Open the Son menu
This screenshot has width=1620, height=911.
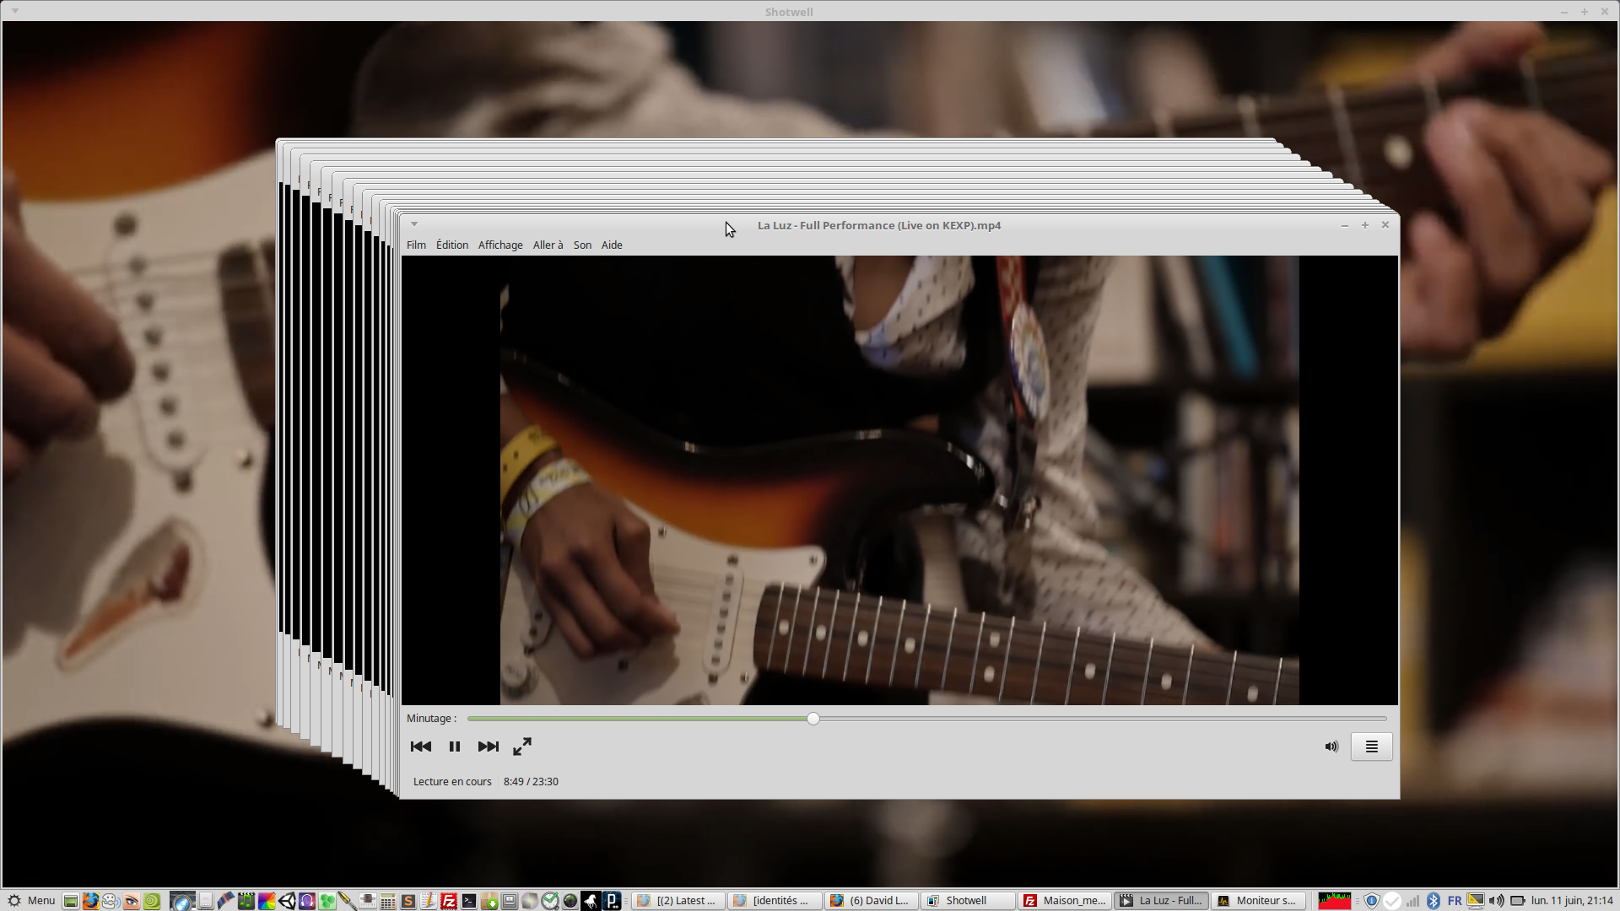pyautogui.click(x=582, y=245)
